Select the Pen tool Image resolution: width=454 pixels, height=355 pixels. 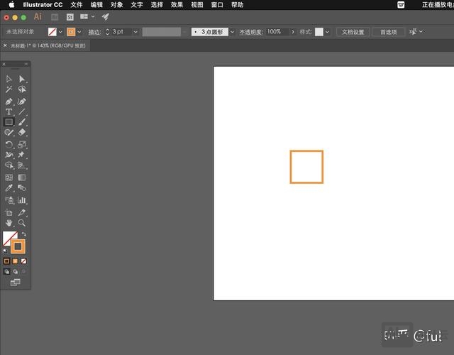point(9,102)
